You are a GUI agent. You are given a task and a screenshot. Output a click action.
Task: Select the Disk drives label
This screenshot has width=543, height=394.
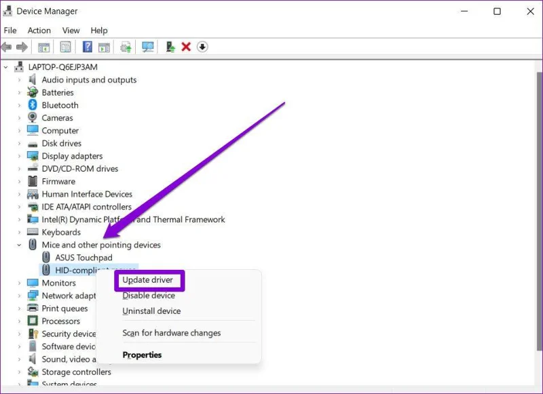[x=62, y=143]
